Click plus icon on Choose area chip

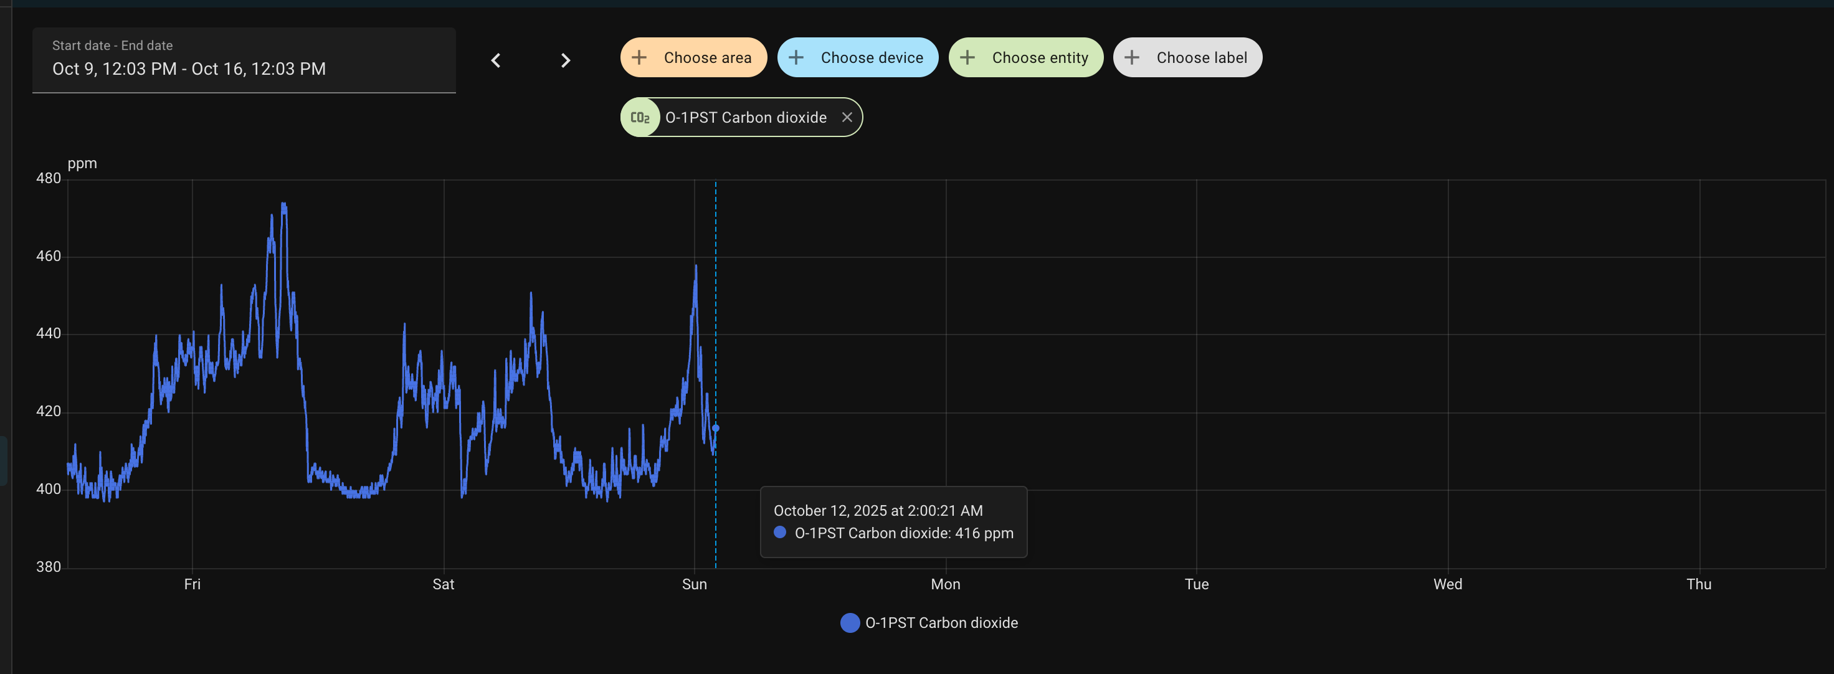639,58
